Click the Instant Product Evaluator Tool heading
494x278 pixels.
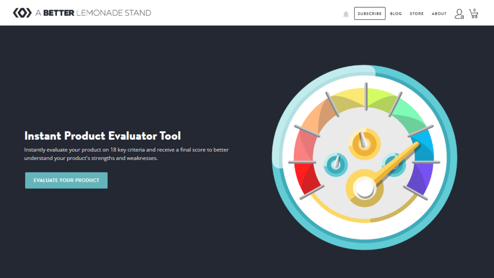(103, 136)
